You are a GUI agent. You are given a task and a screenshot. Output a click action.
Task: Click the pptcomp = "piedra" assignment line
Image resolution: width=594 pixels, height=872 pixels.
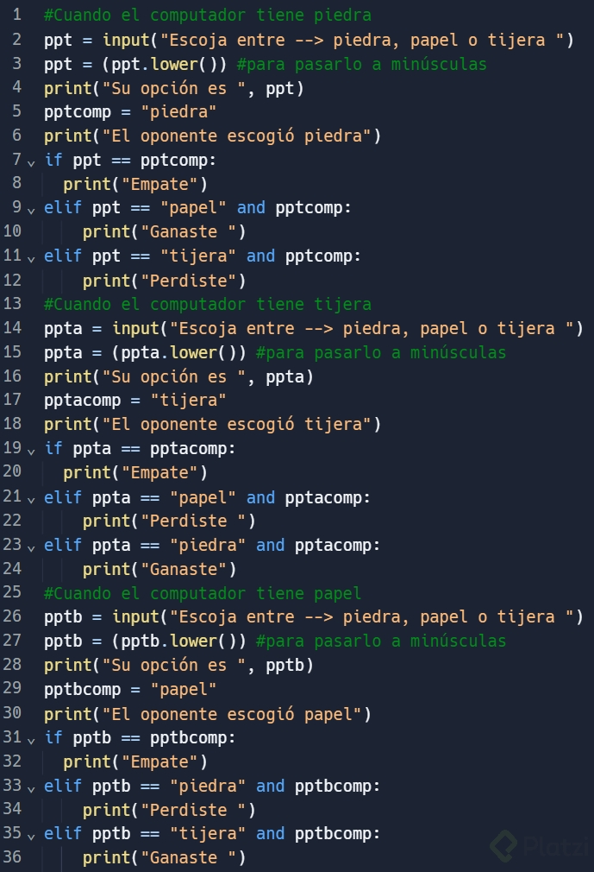[130, 111]
